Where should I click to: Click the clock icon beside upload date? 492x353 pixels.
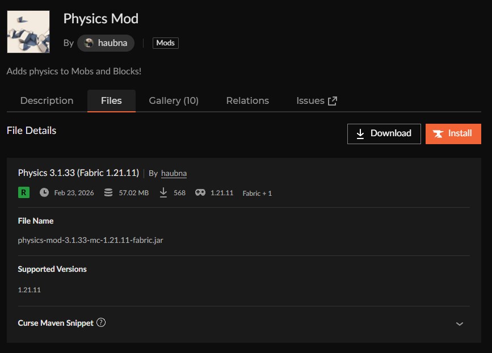pyautogui.click(x=44, y=192)
